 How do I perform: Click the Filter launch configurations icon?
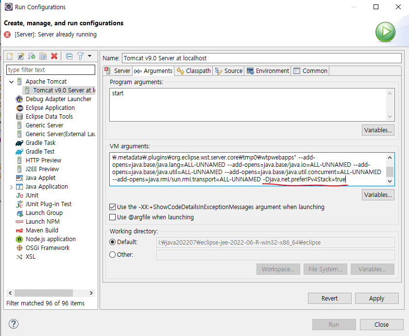coord(80,56)
